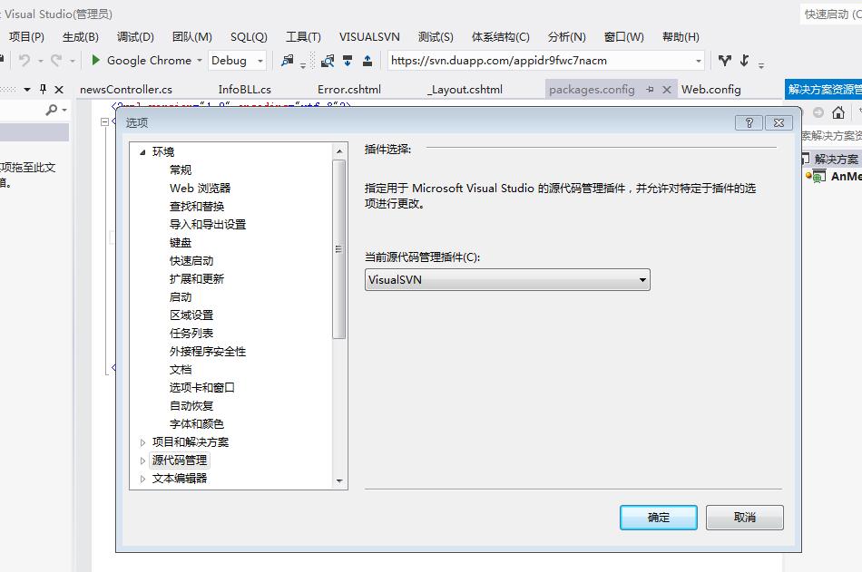
Task: Click the VisualSVN commit up-arrow icon
Action: point(367,61)
